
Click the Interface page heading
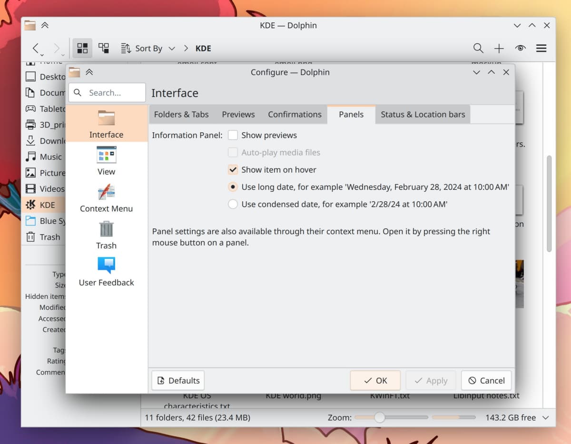[x=175, y=93]
